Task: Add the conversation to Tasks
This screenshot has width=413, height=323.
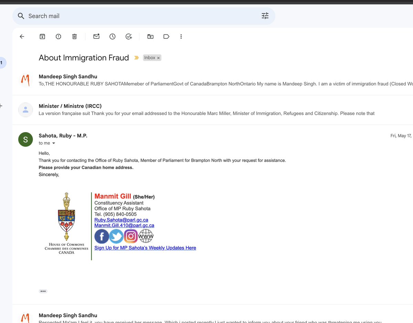Action: tap(129, 36)
